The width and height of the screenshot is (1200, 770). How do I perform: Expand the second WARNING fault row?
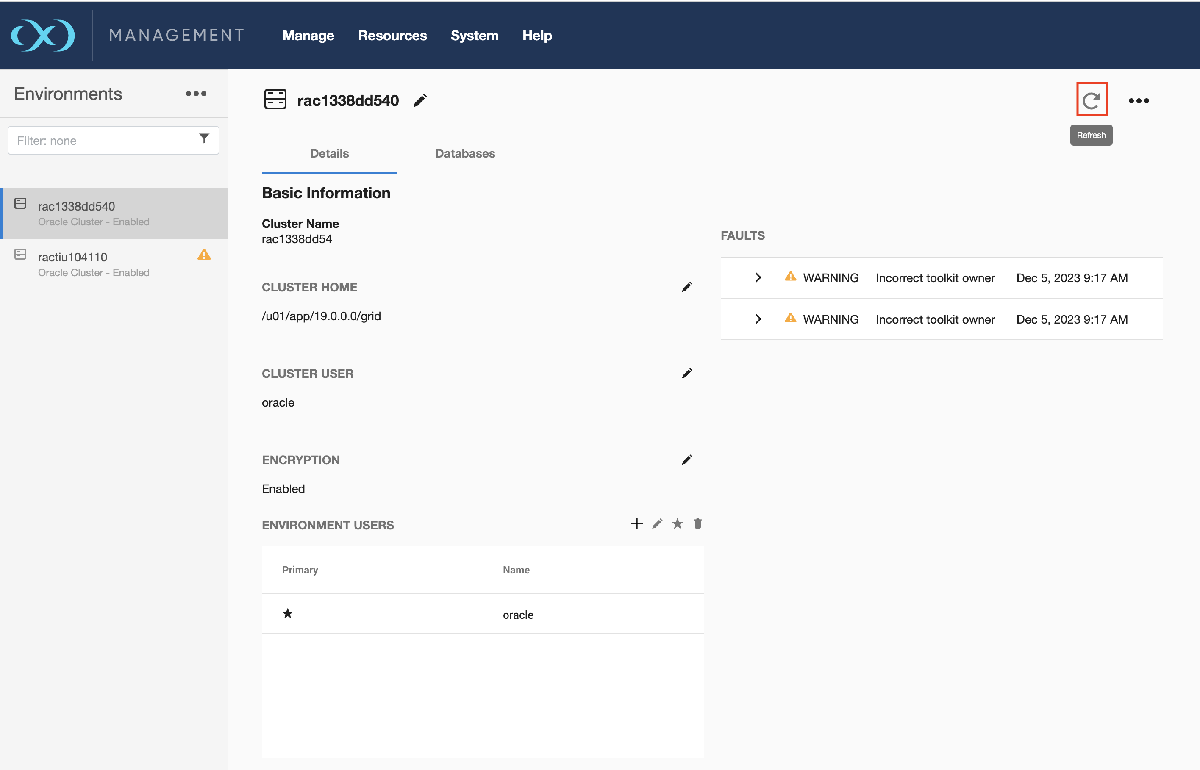pyautogui.click(x=758, y=319)
